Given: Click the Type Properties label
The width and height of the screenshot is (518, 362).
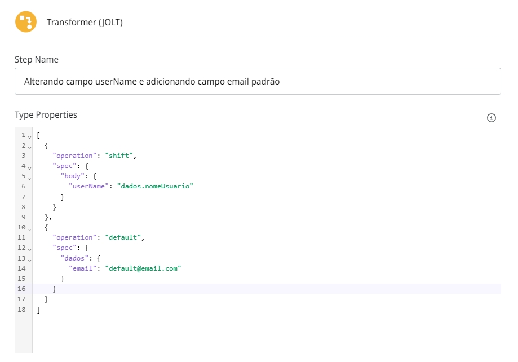Looking at the screenshot, I should (46, 115).
